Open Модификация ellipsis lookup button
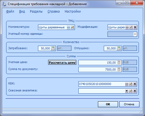This screenshot has width=145, height=116. tap(127, 27)
